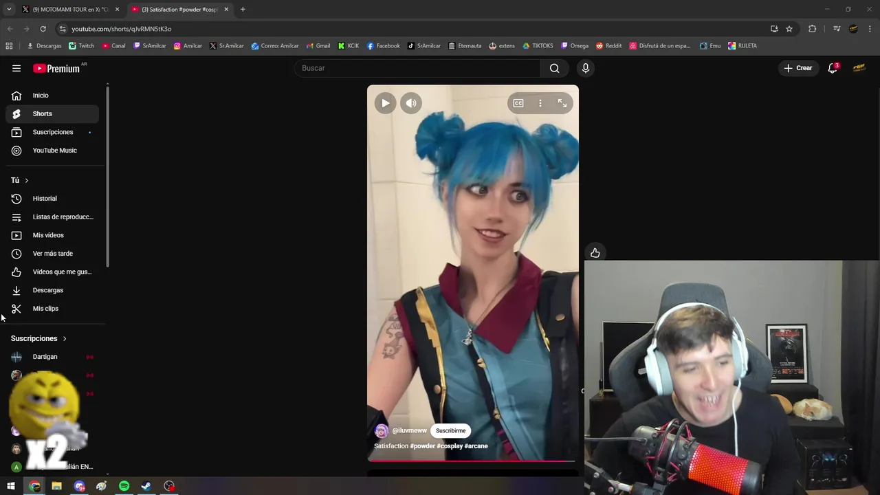880x495 pixels.
Task: Click the #powder hashtag
Action: 423,446
